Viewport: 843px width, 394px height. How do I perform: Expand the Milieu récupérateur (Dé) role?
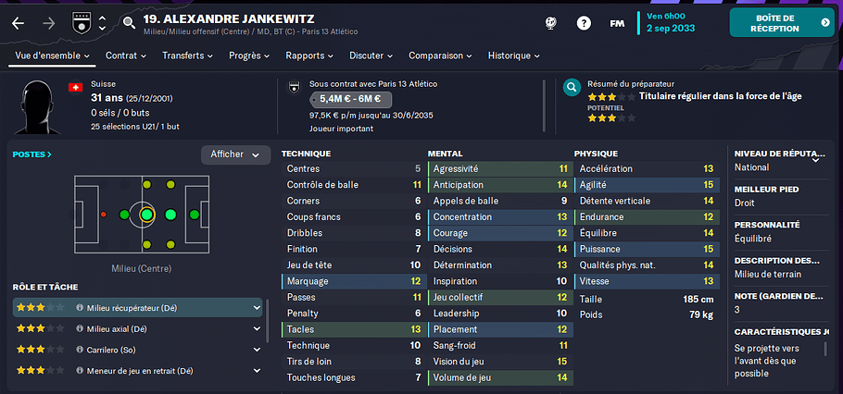tap(257, 308)
